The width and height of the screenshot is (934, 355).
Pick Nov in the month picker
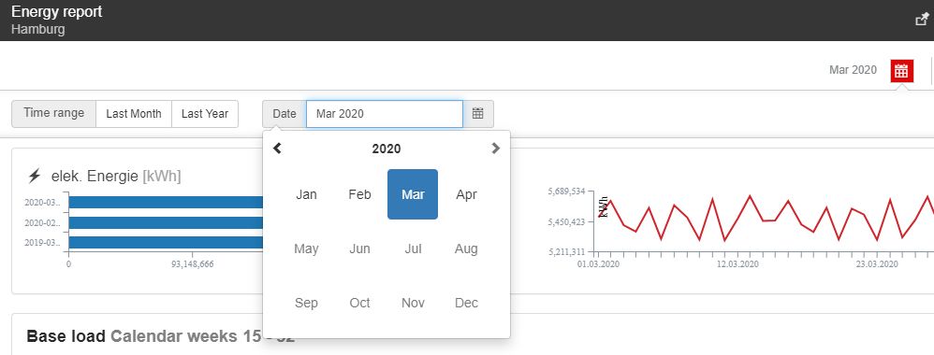click(413, 303)
